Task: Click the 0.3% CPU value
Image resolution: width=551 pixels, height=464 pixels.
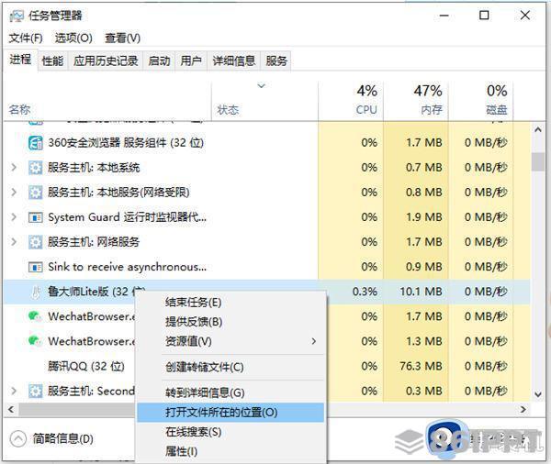Action: coord(365,292)
